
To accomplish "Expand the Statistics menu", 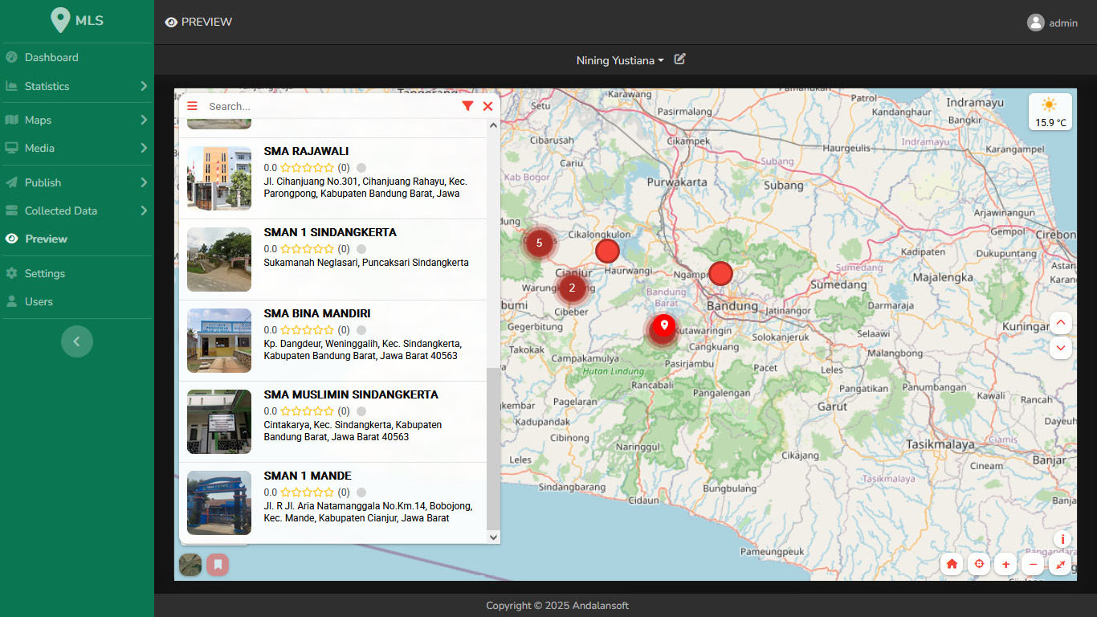I will click(x=76, y=86).
